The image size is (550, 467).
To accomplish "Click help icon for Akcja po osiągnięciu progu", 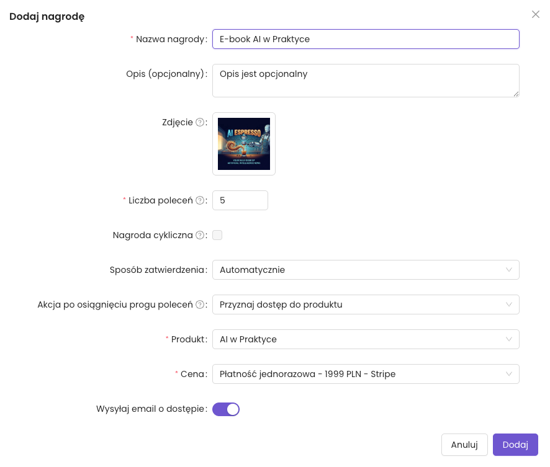I will (200, 305).
